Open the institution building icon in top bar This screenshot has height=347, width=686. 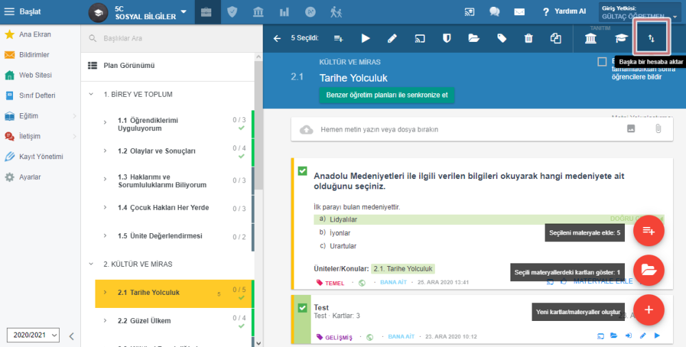[x=258, y=12]
